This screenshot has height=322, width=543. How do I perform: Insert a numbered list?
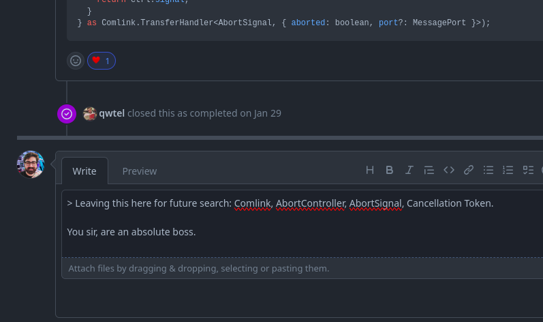pyautogui.click(x=508, y=171)
